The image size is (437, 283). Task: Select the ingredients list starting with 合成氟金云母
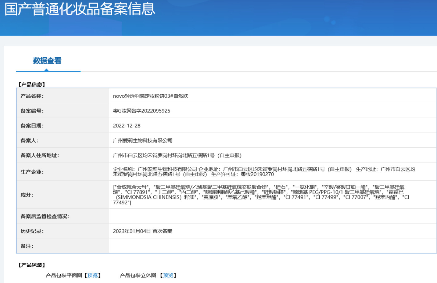click(261, 195)
